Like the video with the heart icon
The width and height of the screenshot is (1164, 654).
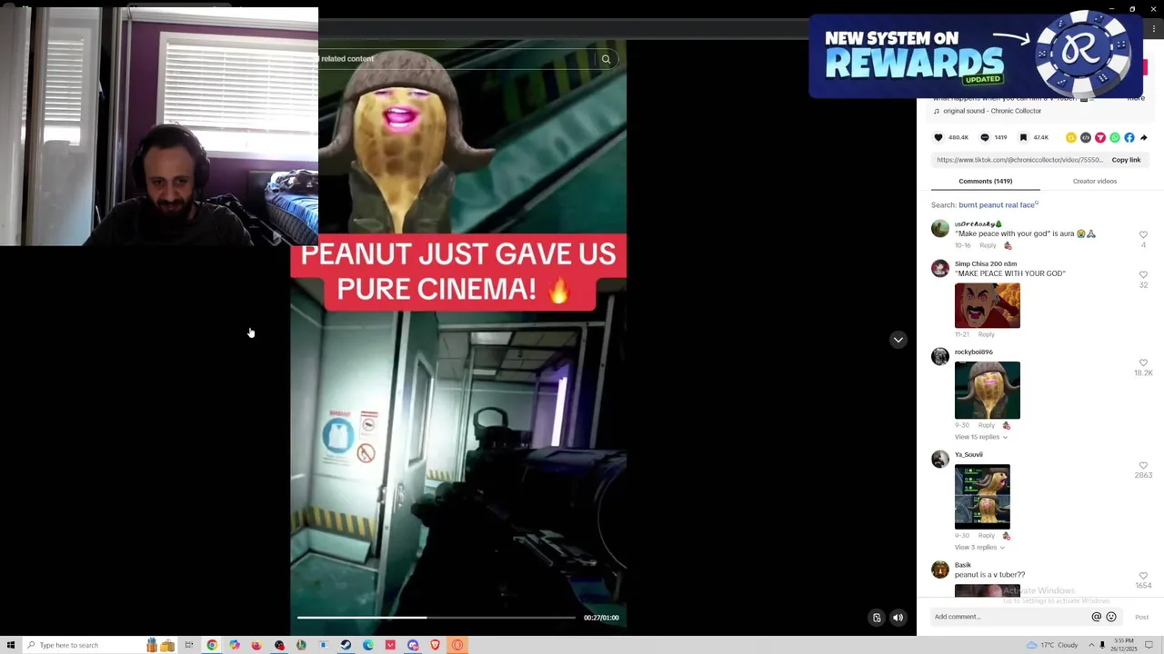[x=938, y=137]
